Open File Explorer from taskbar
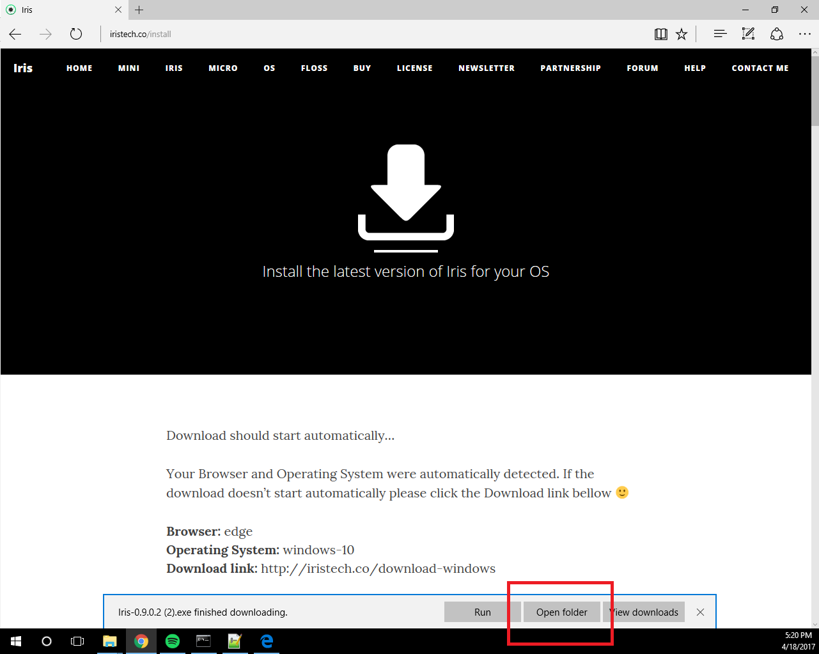The height and width of the screenshot is (654, 819). tap(110, 641)
